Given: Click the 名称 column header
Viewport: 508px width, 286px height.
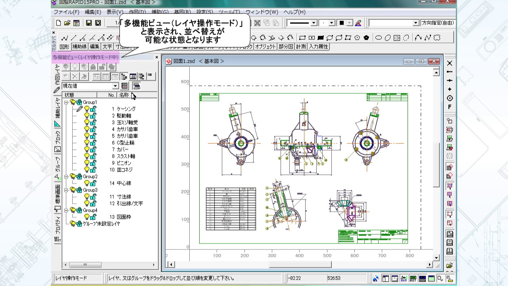Looking at the screenshot, I should pyautogui.click(x=124, y=95).
